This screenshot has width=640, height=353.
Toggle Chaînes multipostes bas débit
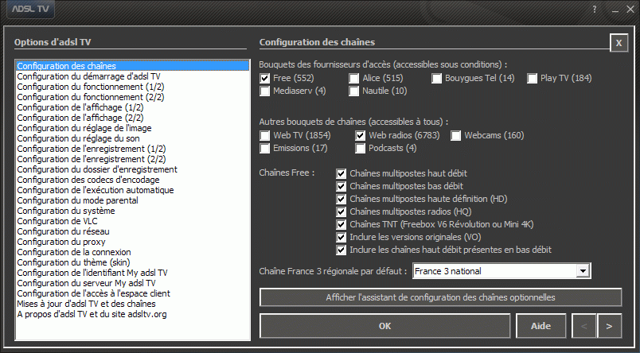coord(341,186)
